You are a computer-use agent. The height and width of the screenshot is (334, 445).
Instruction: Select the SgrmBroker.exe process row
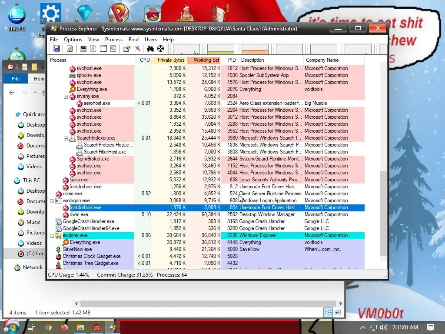click(x=206, y=159)
